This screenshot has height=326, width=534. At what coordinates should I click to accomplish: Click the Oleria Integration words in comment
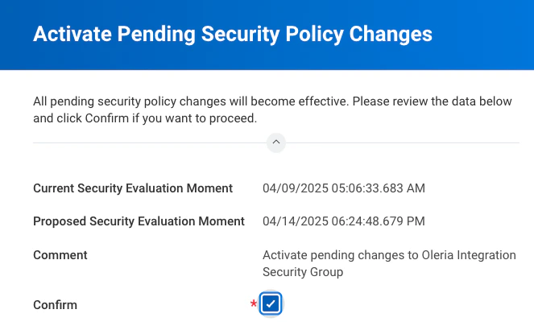click(469, 255)
